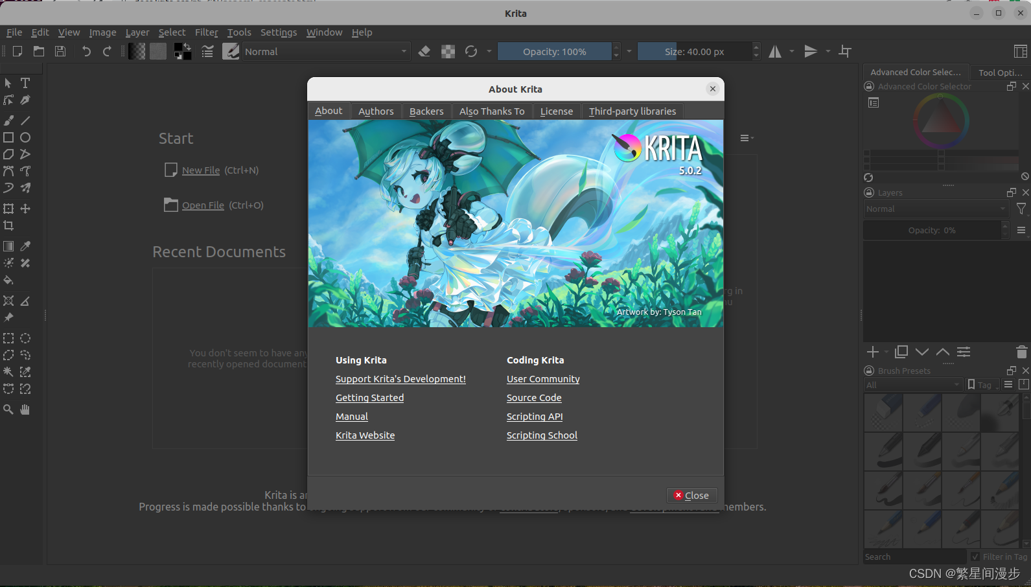This screenshot has width=1031, height=587.
Task: Open Support Krita's Development link
Action: [400, 379]
